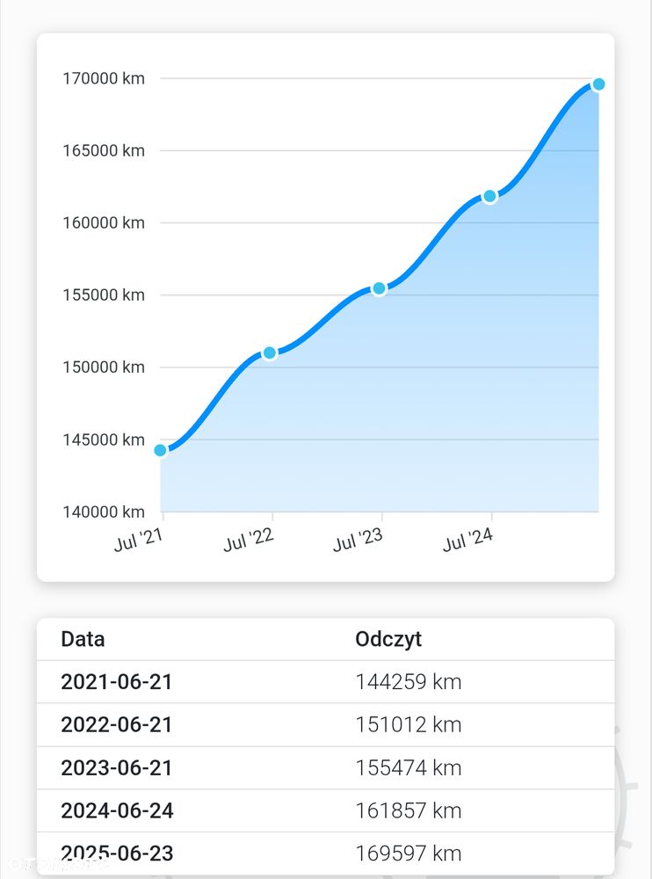The height and width of the screenshot is (879, 652).
Task: Click the 169597 km reading
Action: coord(408,854)
